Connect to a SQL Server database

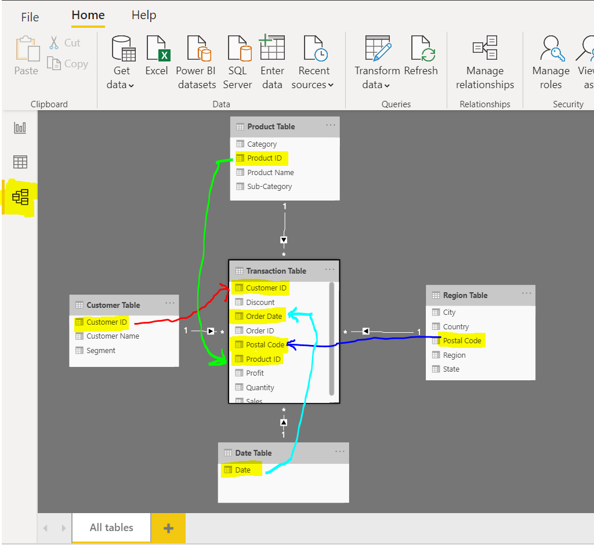coord(237,60)
